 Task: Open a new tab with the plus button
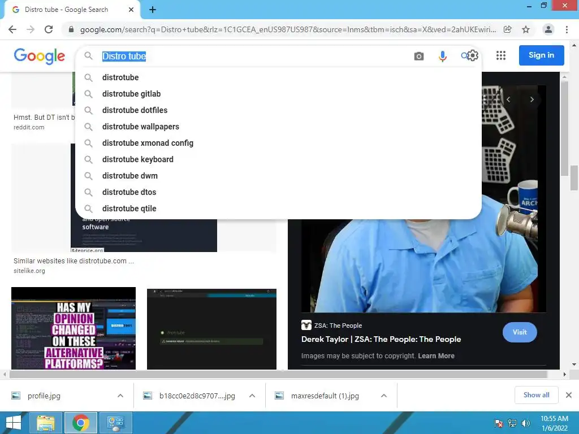click(x=153, y=10)
